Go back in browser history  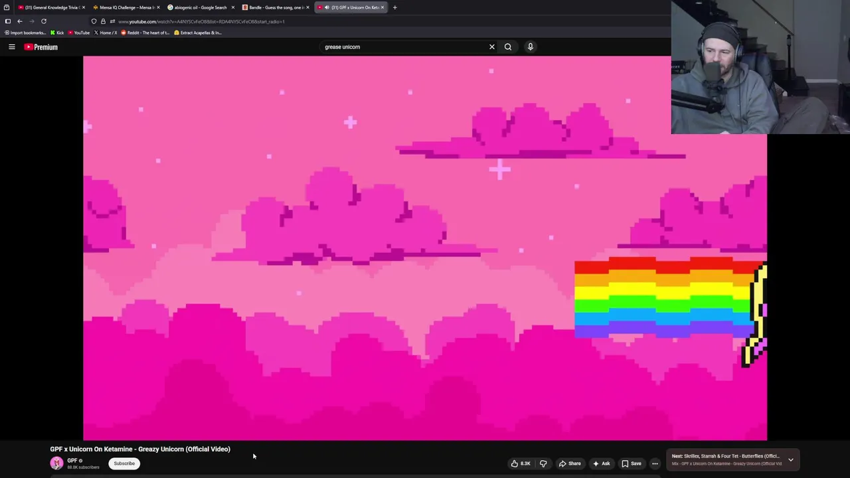19,21
